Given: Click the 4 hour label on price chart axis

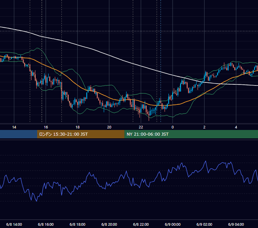Looking at the screenshot, I should [x=236, y=127].
